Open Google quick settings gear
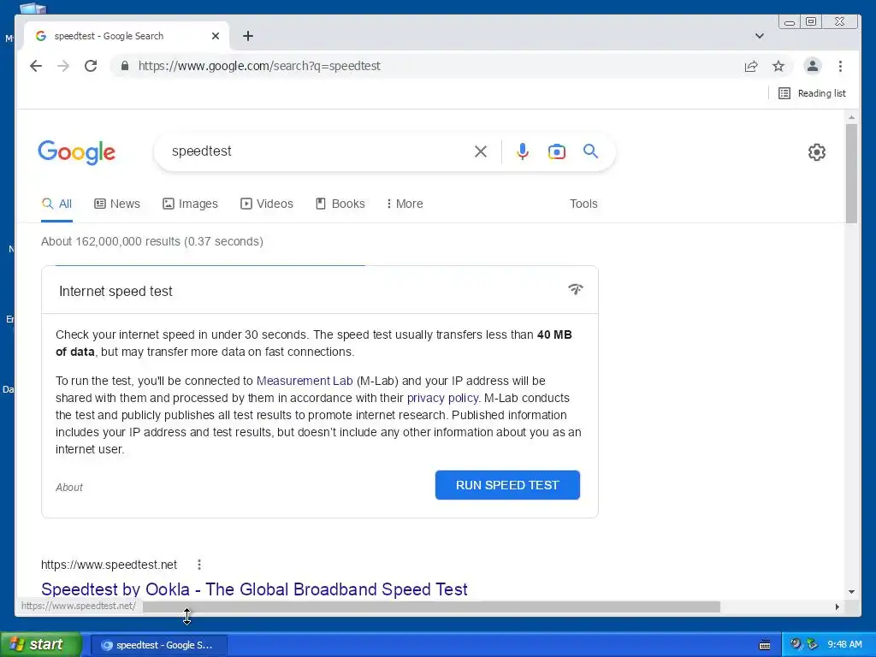876x657 pixels. click(x=817, y=152)
